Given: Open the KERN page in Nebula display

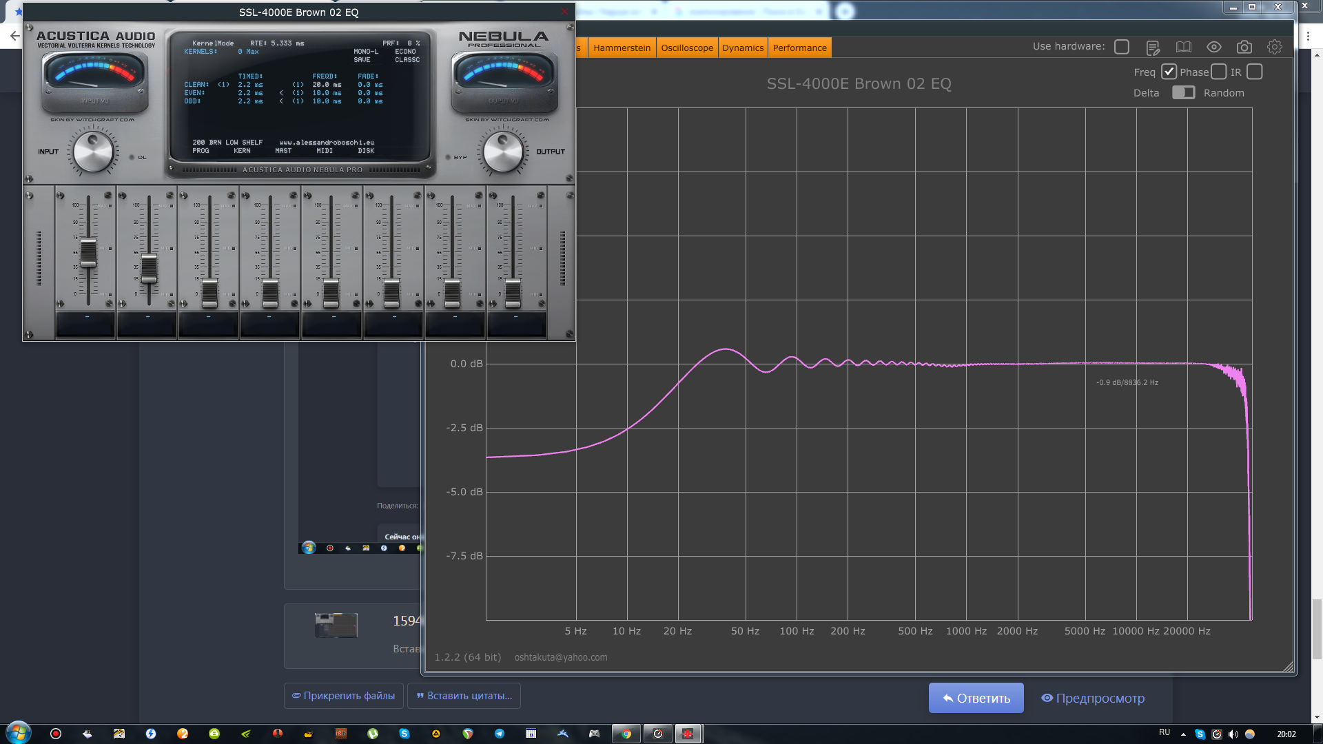Looking at the screenshot, I should (242, 150).
